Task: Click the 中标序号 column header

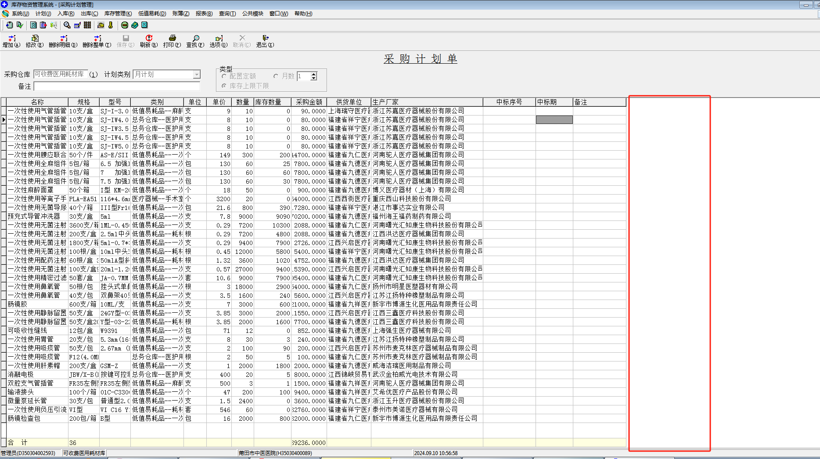Action: click(x=509, y=102)
